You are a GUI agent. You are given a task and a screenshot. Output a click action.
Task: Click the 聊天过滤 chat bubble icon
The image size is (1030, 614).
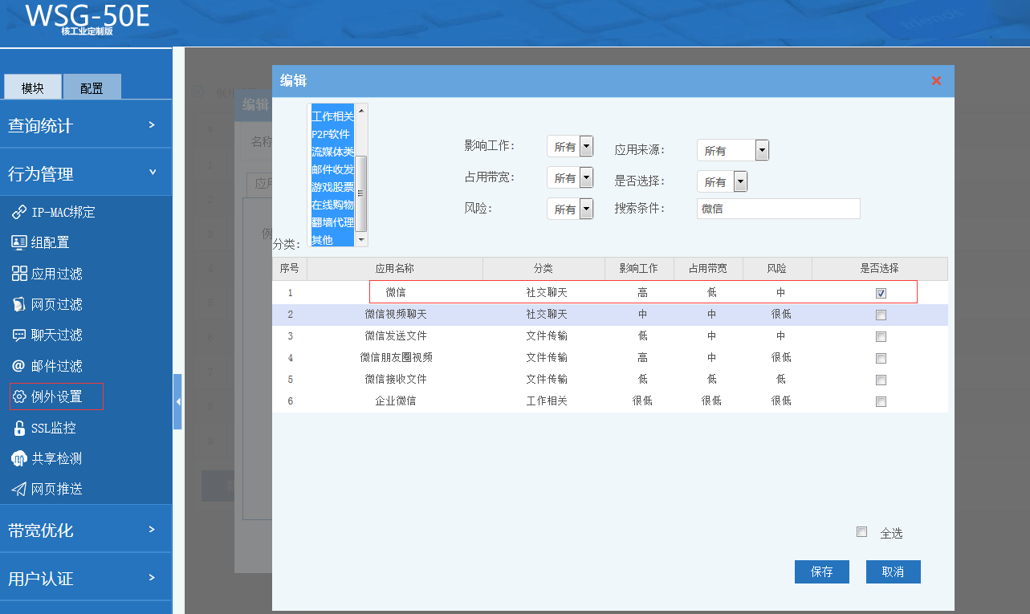point(19,335)
